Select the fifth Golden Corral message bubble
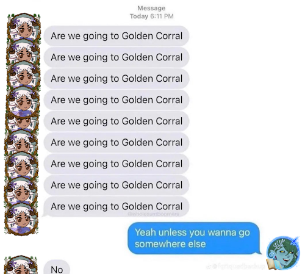 point(117,121)
